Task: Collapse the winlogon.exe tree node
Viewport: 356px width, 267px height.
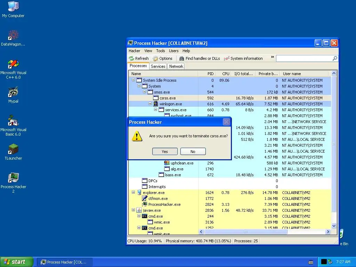Action: (150, 104)
